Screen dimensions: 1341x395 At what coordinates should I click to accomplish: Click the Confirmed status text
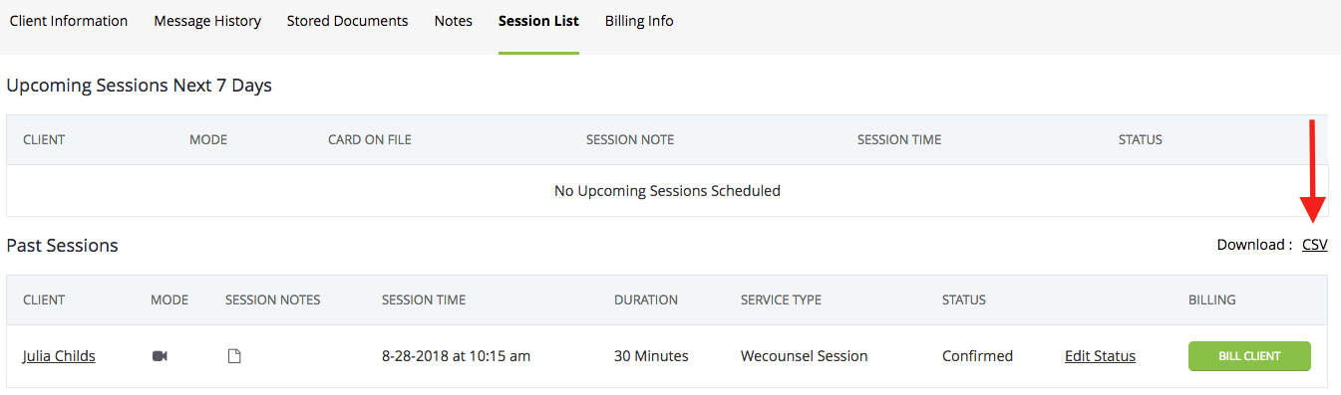click(x=977, y=356)
